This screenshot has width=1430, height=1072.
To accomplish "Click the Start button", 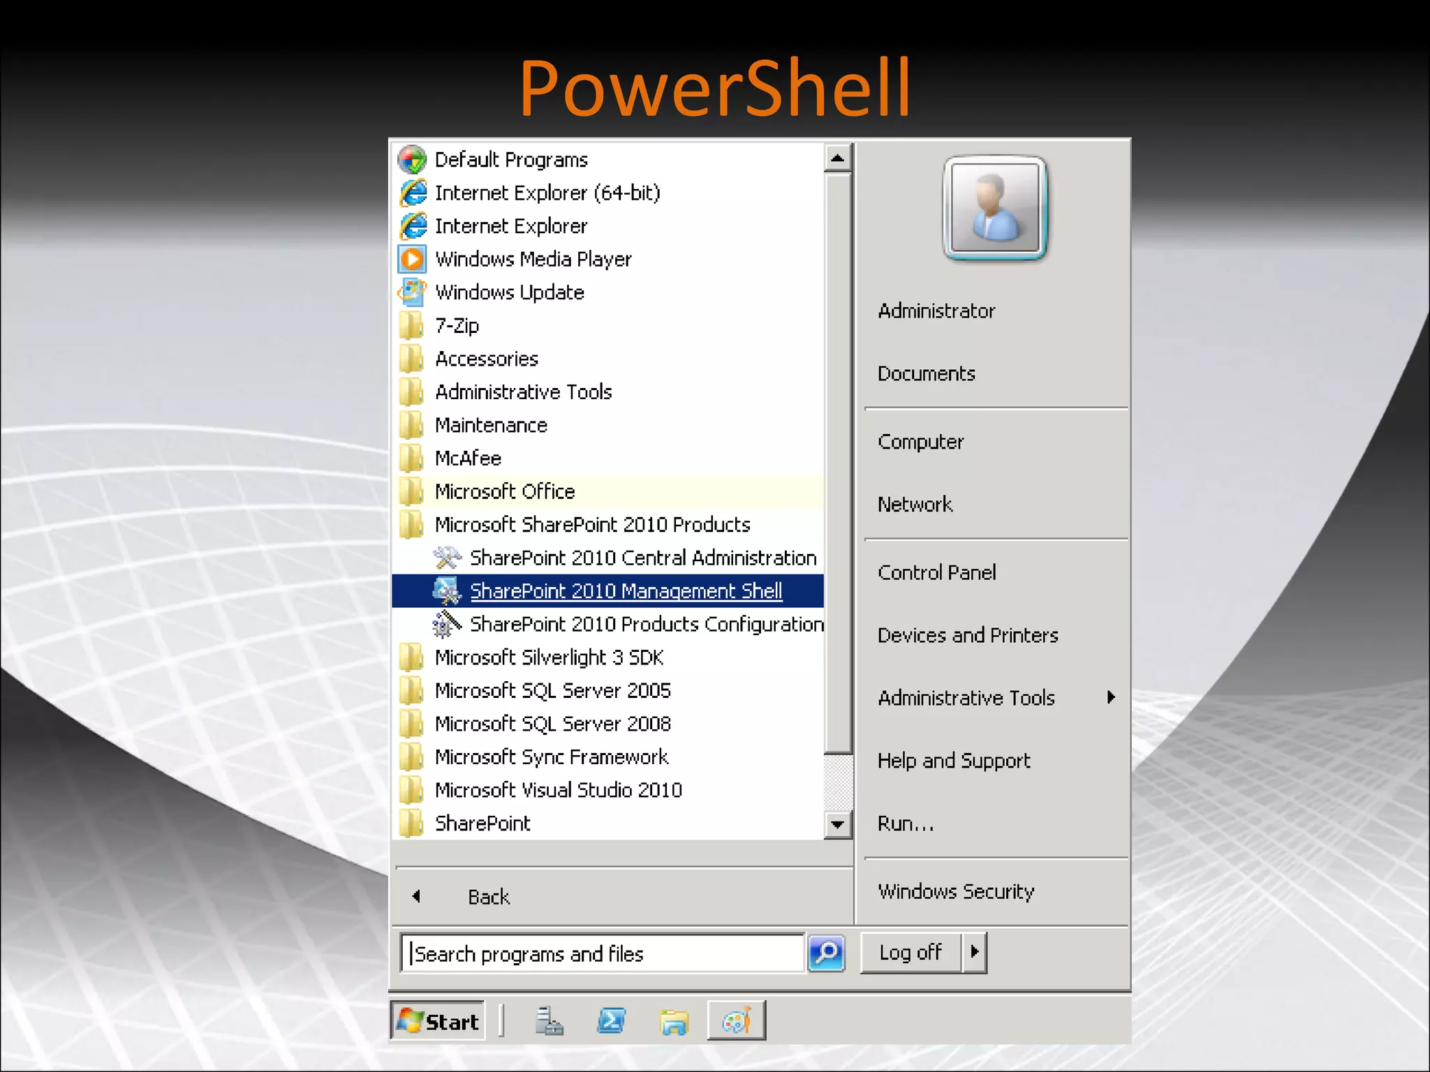I will [x=438, y=1021].
